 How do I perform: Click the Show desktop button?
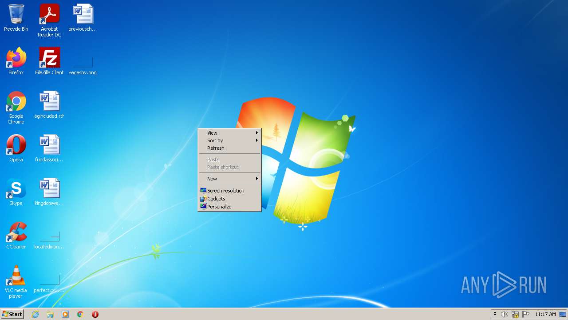tap(563, 314)
